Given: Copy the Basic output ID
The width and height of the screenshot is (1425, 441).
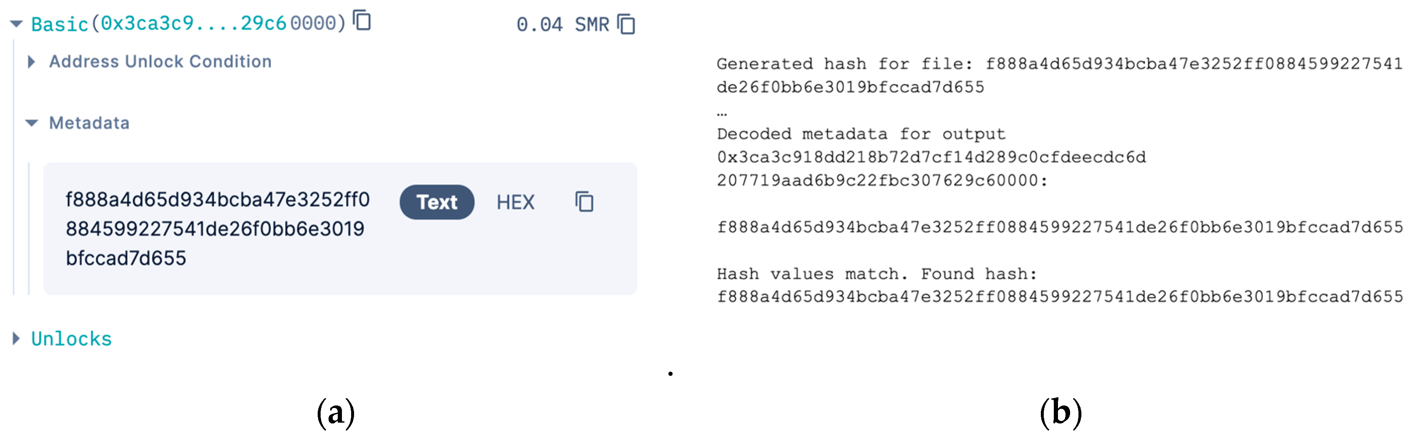Looking at the screenshot, I should pyautogui.click(x=362, y=21).
